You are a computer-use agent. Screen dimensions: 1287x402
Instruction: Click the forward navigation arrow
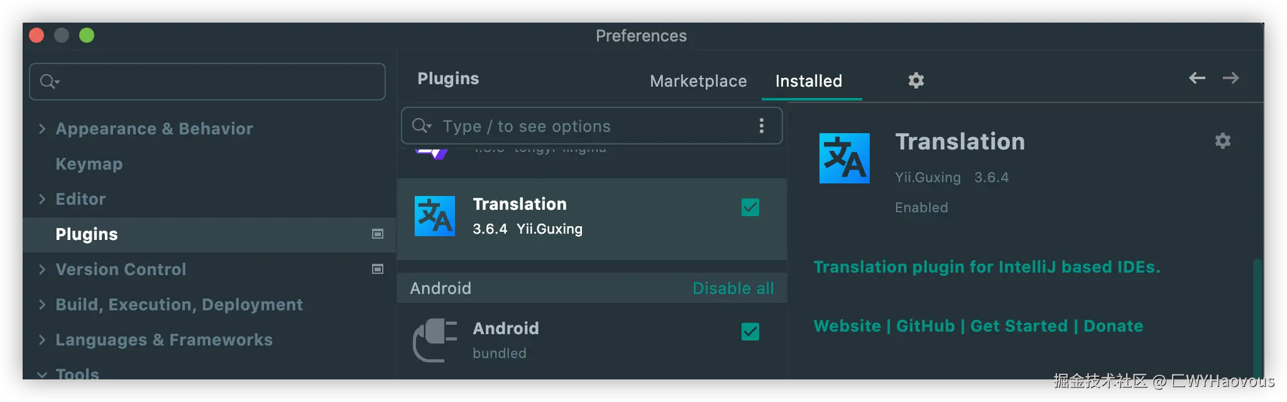(x=1230, y=78)
